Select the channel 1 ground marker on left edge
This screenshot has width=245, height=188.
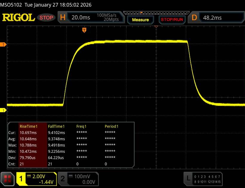click(x=3, y=110)
